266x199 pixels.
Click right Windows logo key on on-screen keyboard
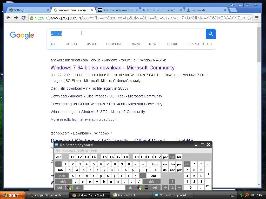click(x=139, y=188)
